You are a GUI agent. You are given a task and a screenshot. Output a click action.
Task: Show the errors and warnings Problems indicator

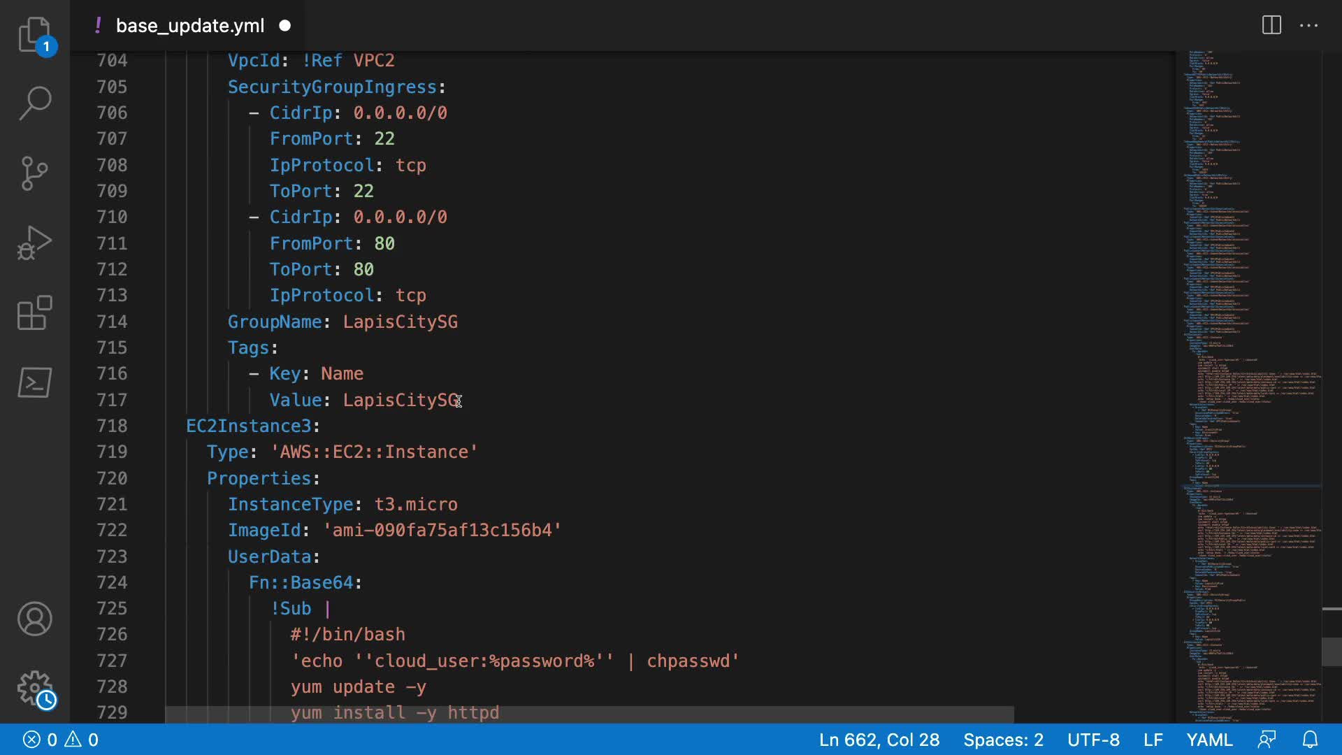(61, 740)
